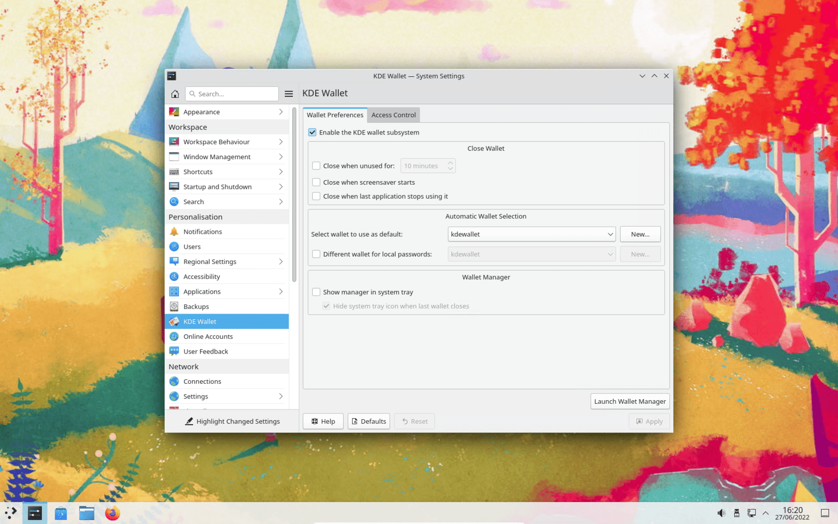Click the show desktop icon in taskbar
Screen dimensions: 838x524
pos(825,513)
